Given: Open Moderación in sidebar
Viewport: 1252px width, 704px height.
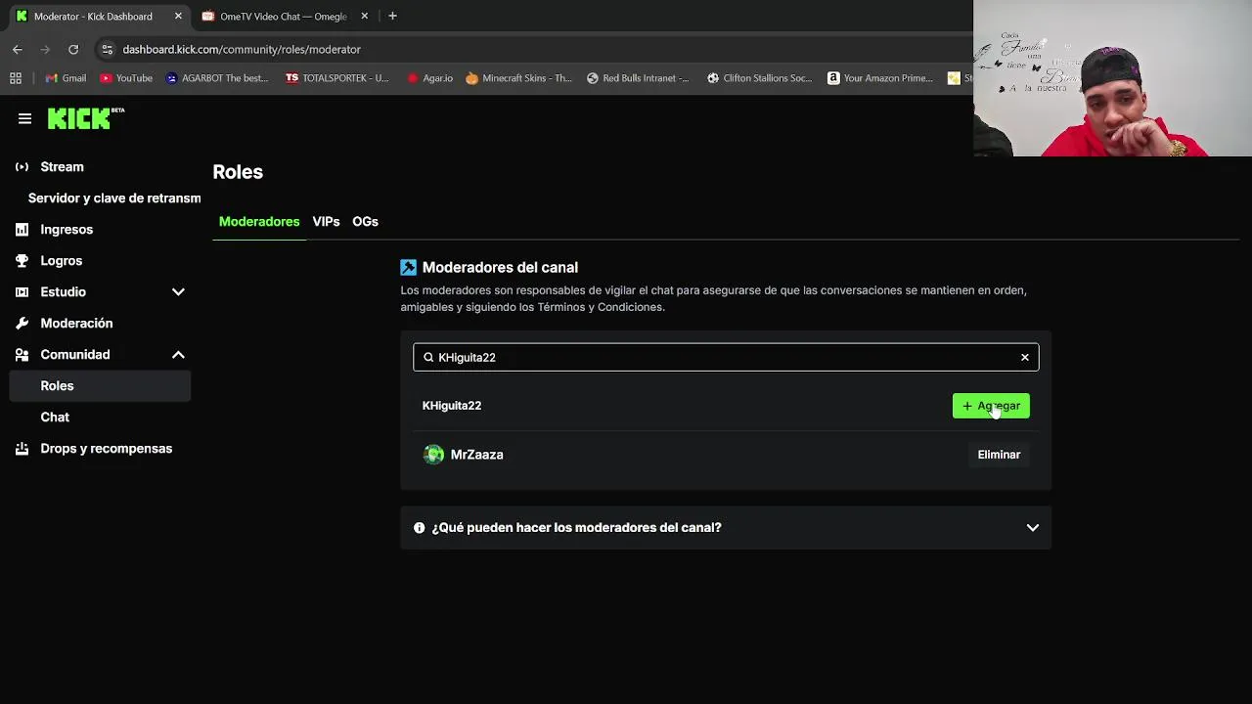Looking at the screenshot, I should [x=76, y=324].
